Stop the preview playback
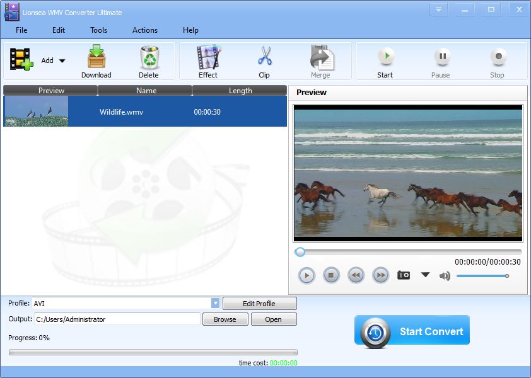The image size is (531, 378). tap(331, 275)
